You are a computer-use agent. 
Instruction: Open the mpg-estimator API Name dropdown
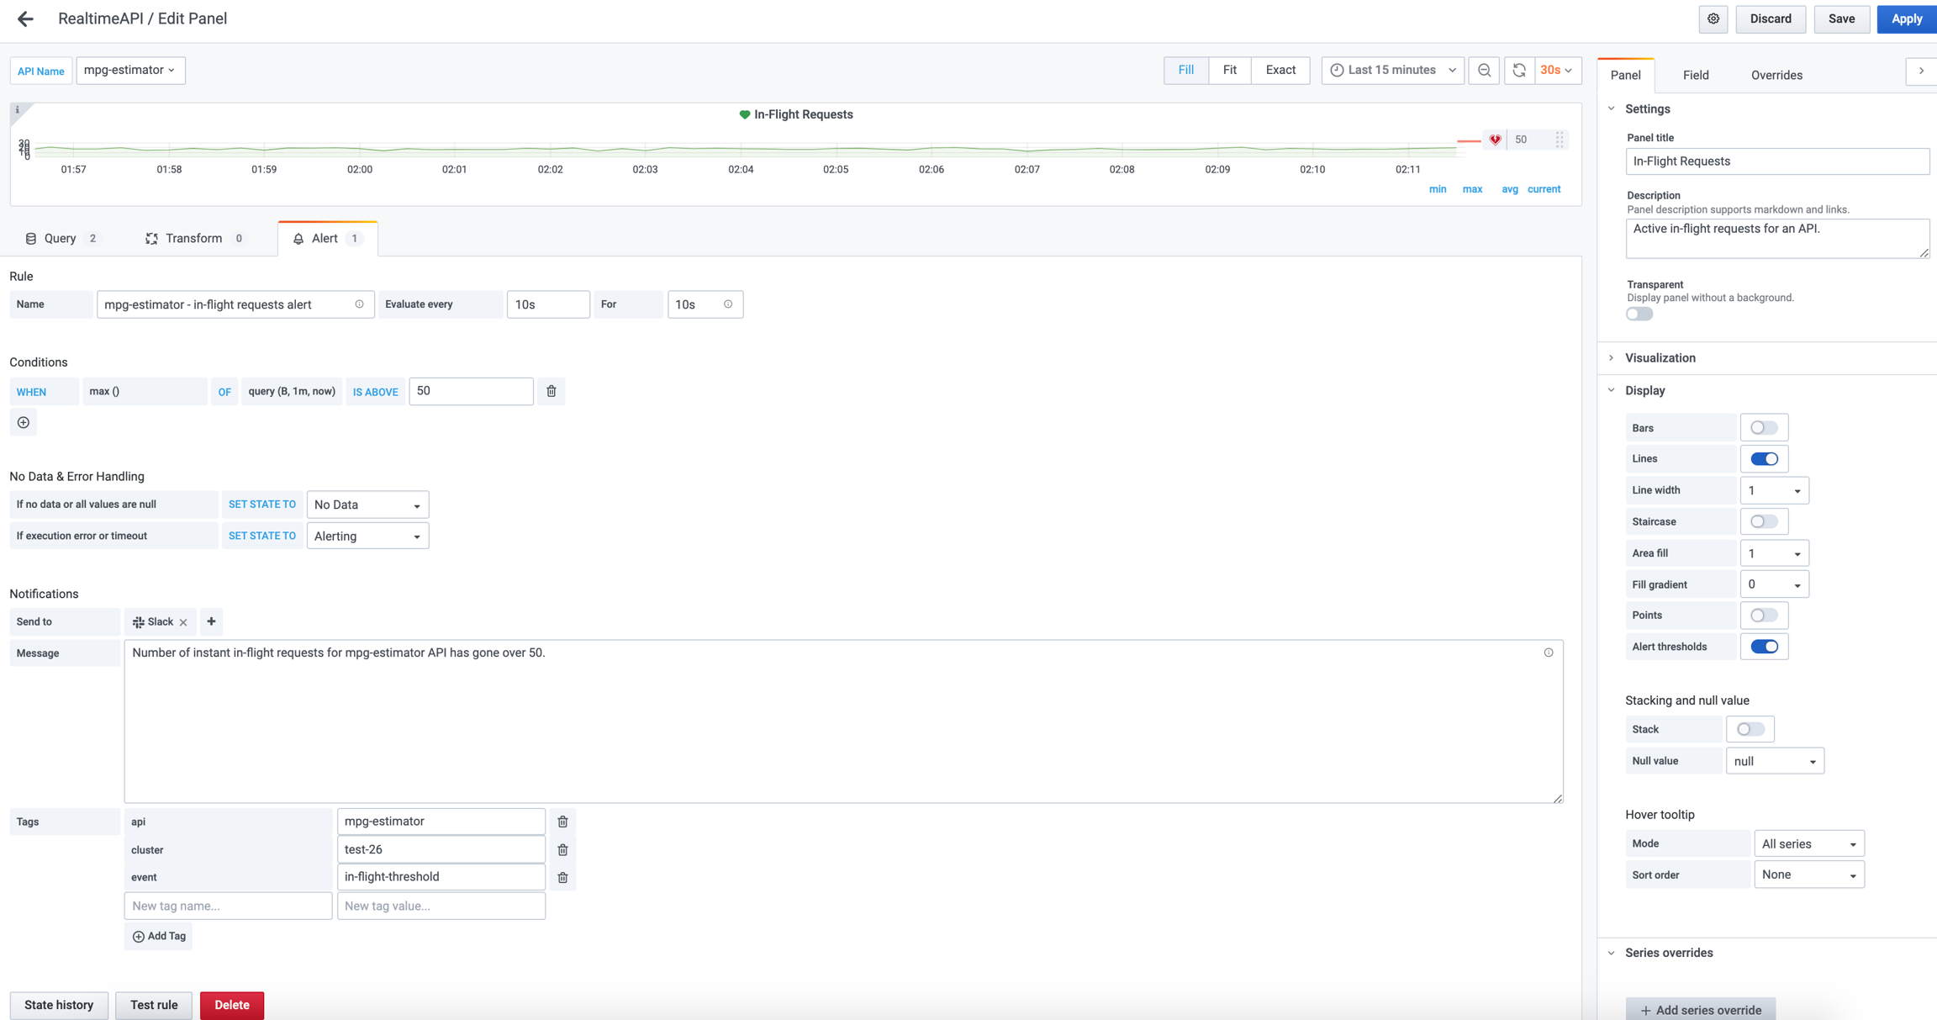130,70
